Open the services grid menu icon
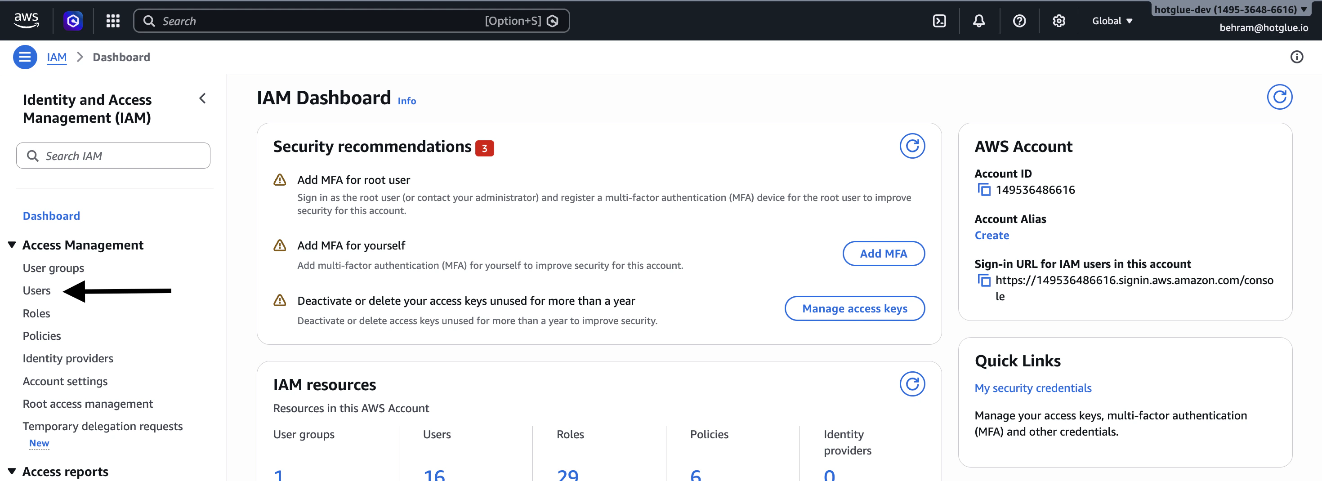 [113, 21]
